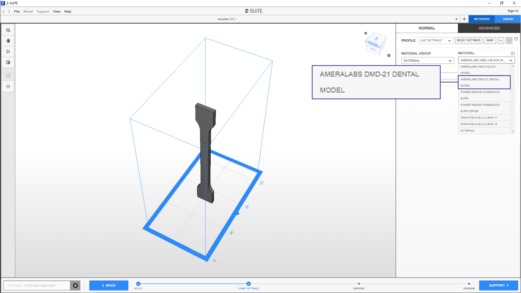
Task: Expand the Material Group External dropdown
Action: pos(428,60)
